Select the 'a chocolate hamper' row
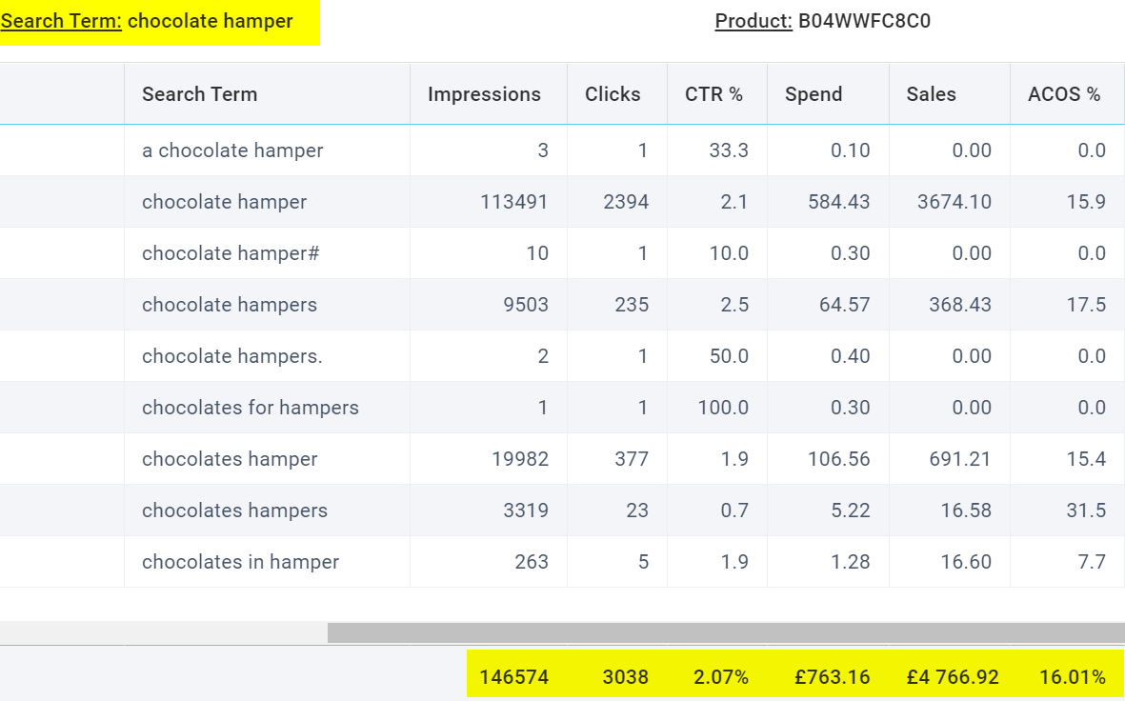The image size is (1125, 701). [232, 150]
